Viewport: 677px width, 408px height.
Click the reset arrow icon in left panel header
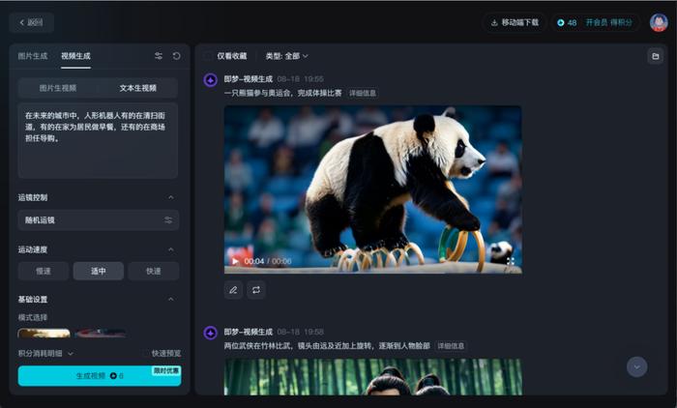coord(176,56)
